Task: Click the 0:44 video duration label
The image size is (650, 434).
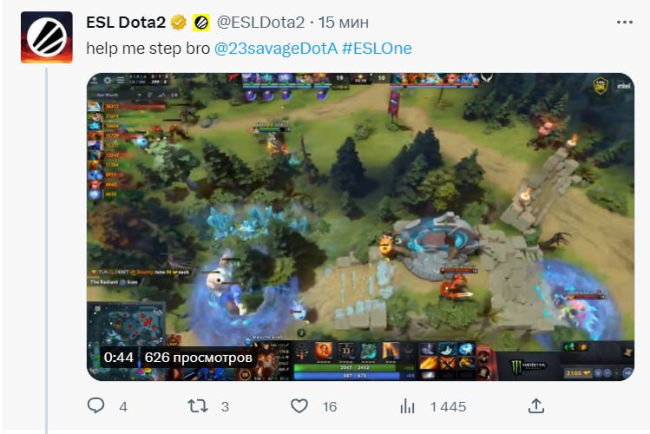Action: pos(119,357)
